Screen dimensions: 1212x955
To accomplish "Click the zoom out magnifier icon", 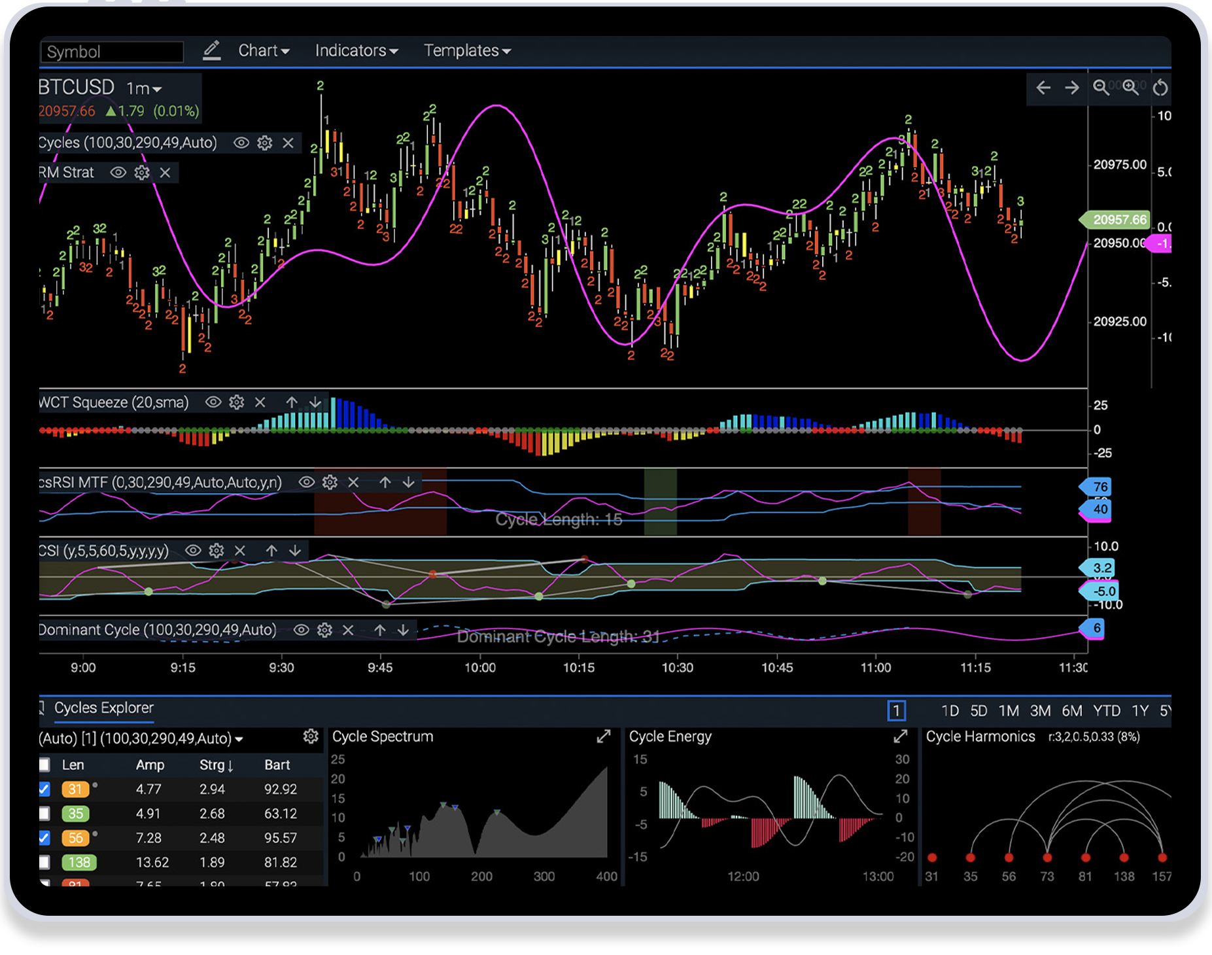I will (x=1101, y=88).
